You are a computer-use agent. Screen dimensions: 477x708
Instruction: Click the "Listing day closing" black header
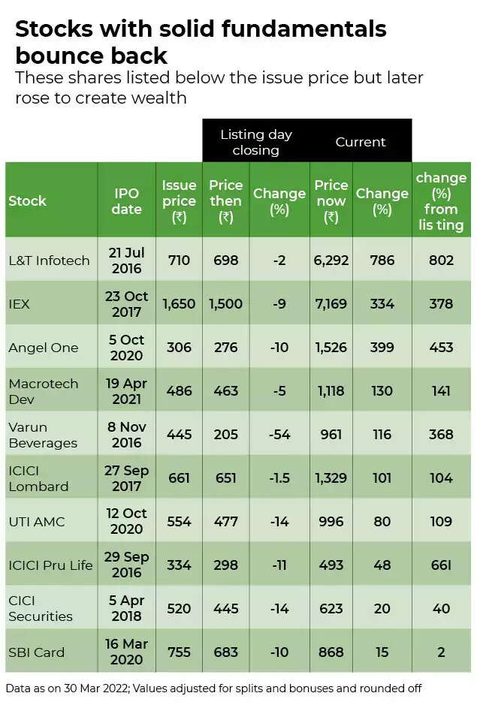click(x=255, y=142)
